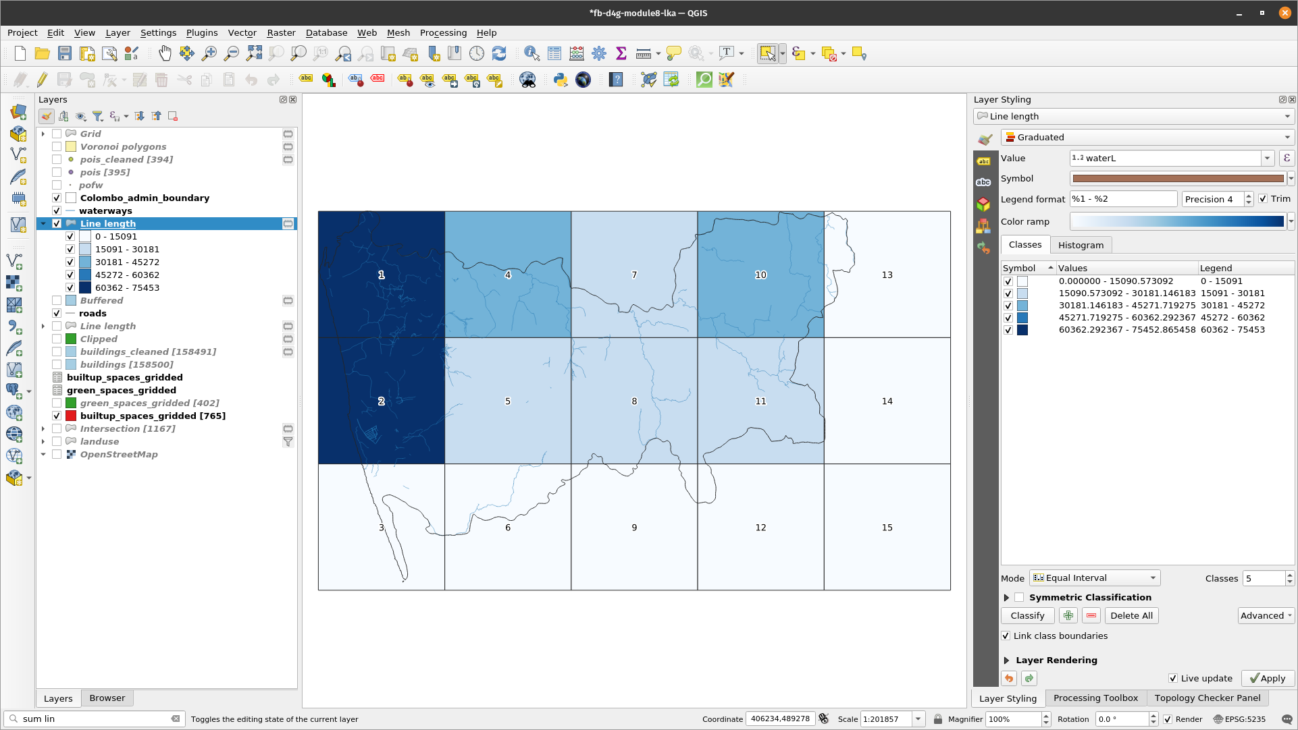
Task: Open layer styling paintbrush in Layers panel
Action: tap(47, 117)
